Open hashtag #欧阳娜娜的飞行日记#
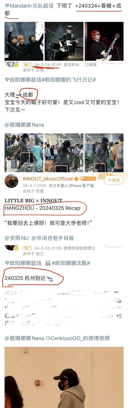The width and height of the screenshot is (128, 408). (69, 80)
